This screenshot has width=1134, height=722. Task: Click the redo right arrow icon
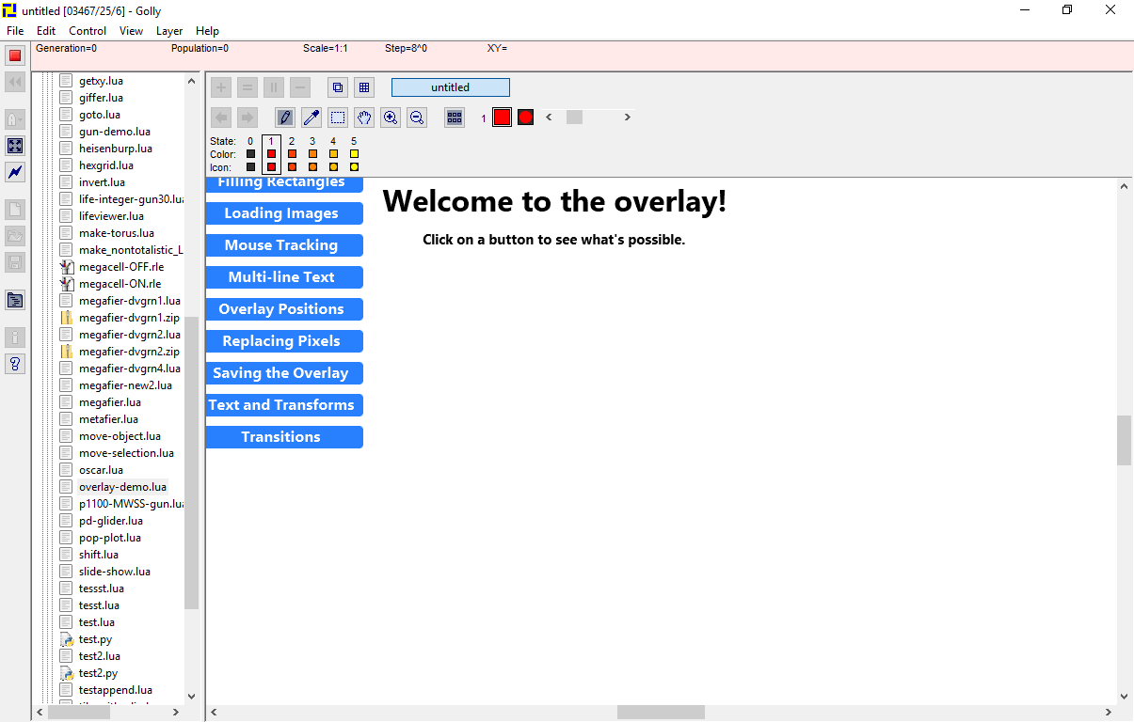click(247, 118)
